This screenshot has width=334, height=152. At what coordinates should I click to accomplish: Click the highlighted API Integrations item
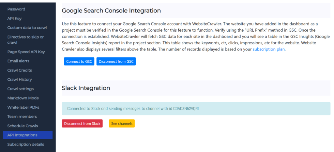23,135
